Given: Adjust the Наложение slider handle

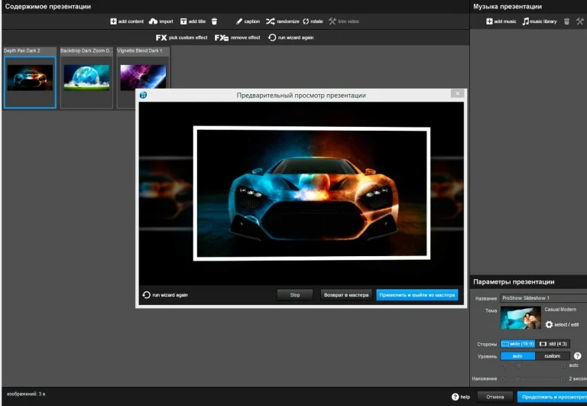Looking at the screenshot, I should (x=517, y=379).
